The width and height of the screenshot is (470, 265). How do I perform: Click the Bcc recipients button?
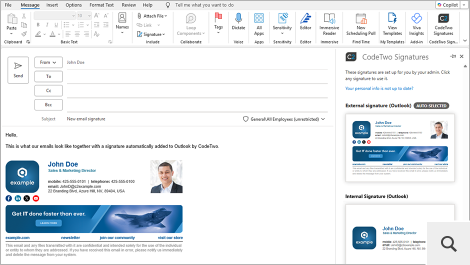point(48,104)
